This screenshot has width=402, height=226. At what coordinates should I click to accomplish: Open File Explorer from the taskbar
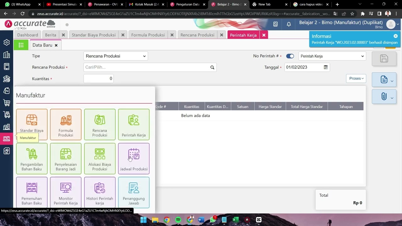(x=155, y=220)
